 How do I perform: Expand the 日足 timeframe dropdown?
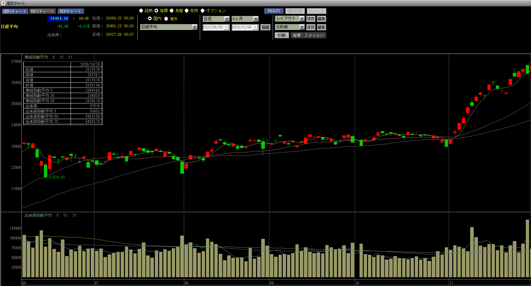[227, 19]
